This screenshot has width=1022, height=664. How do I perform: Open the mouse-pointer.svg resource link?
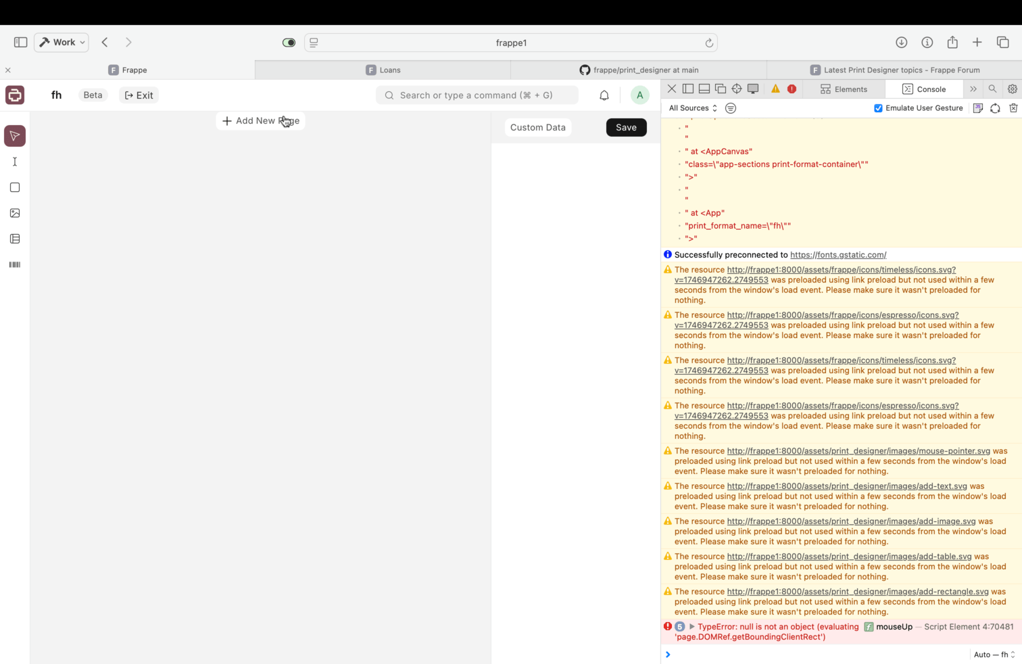(858, 451)
